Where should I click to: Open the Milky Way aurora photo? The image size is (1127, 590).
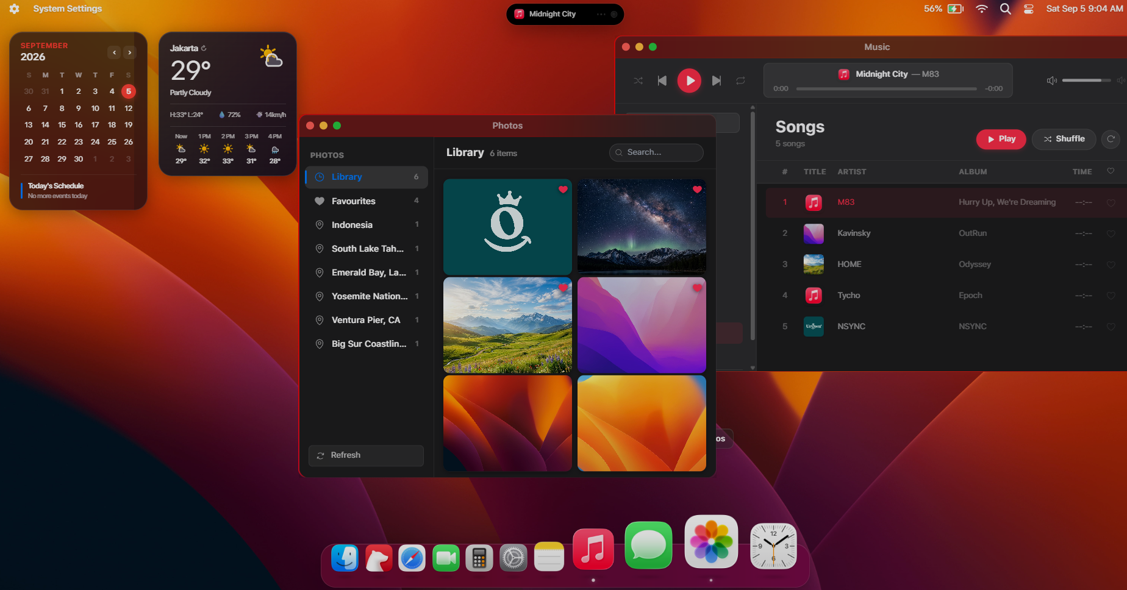pos(642,227)
